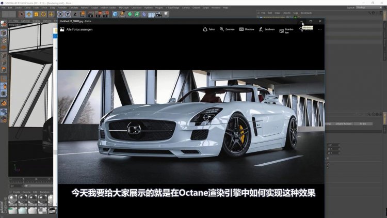
Task: Click the texture mode checker icon
Action: point(4,40)
